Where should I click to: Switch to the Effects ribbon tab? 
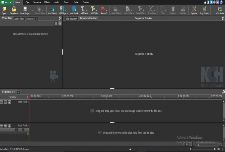(47, 2)
